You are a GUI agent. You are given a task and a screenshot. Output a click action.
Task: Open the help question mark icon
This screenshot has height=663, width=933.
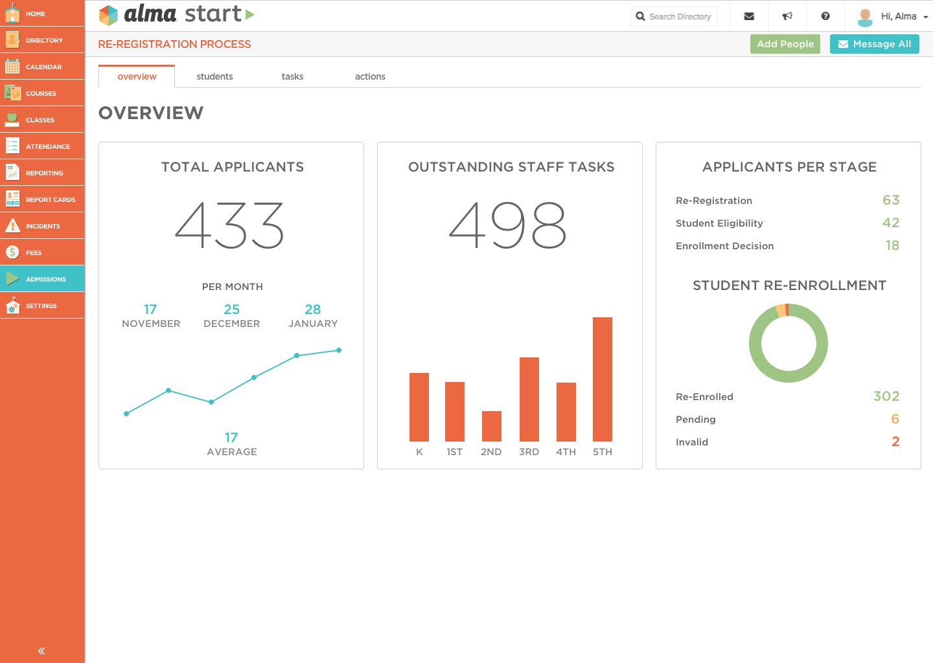(x=825, y=16)
